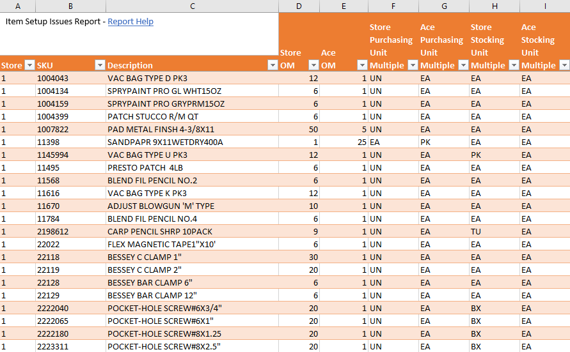Click the PATCH STUCCO R/M QT cell
This screenshot has width=570, height=352.
pos(193,116)
